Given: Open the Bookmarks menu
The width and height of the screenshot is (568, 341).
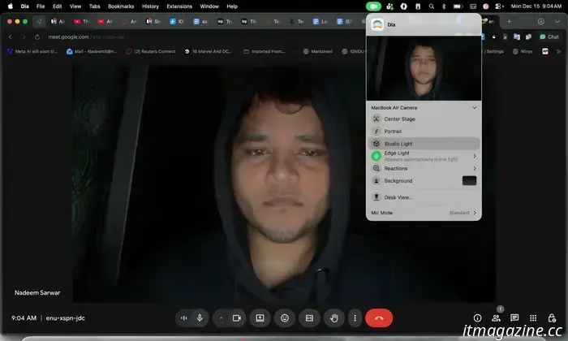Looking at the screenshot, I should 121,6.
